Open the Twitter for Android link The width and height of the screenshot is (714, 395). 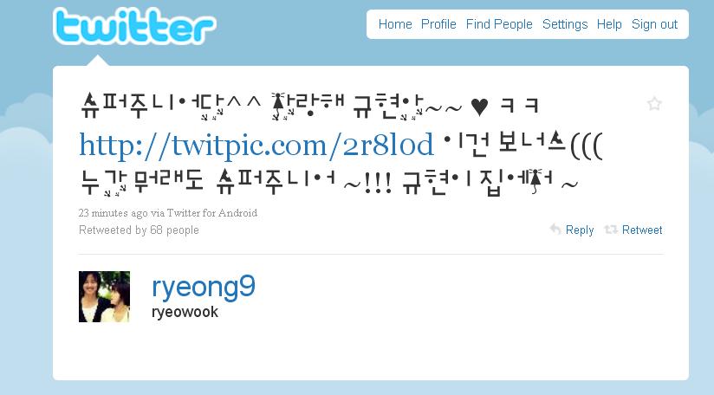point(211,213)
